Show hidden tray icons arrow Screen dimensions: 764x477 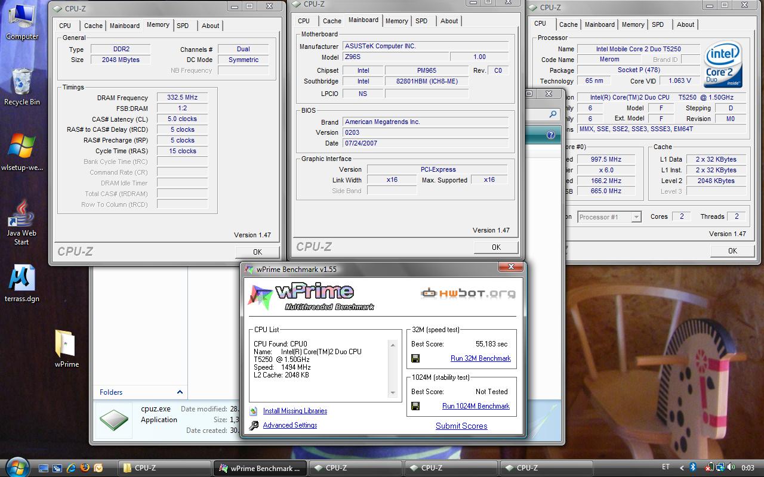coord(682,467)
